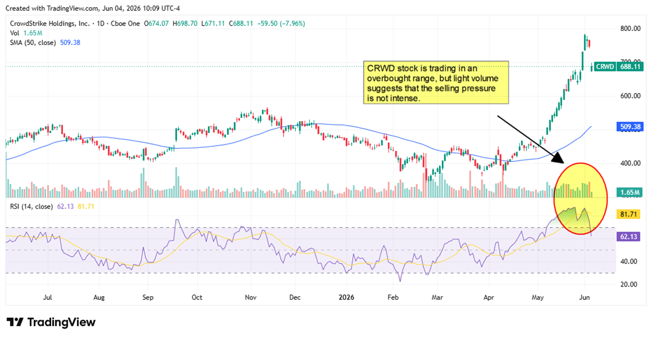The image size is (652, 339).
Task: Select the SMA (50, close) legend entry
Action: [x=46, y=42]
